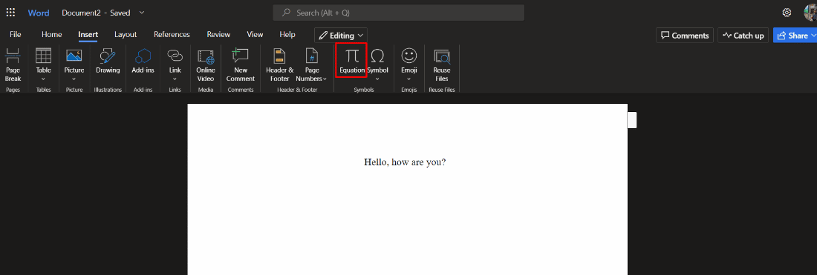Open the References tab
Viewport: 817px width, 275px height.
click(x=172, y=35)
